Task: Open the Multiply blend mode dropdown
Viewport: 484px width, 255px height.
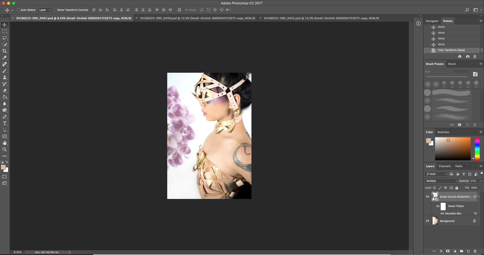Action: (441, 181)
